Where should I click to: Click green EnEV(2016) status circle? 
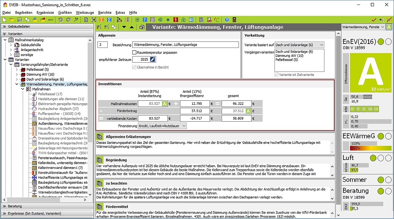point(381,42)
